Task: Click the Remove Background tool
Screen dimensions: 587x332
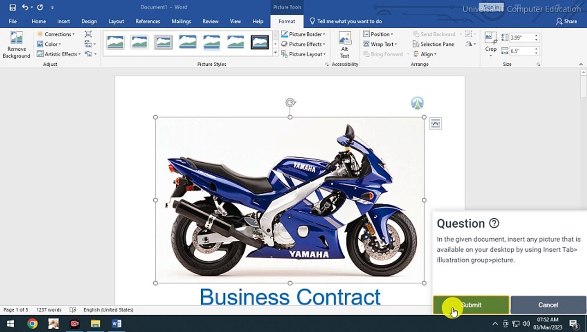Action: click(x=16, y=45)
